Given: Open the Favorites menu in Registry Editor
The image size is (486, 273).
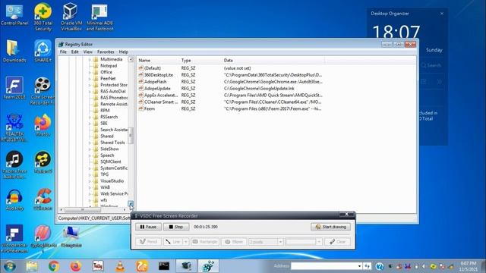Looking at the screenshot, I should point(106,52).
